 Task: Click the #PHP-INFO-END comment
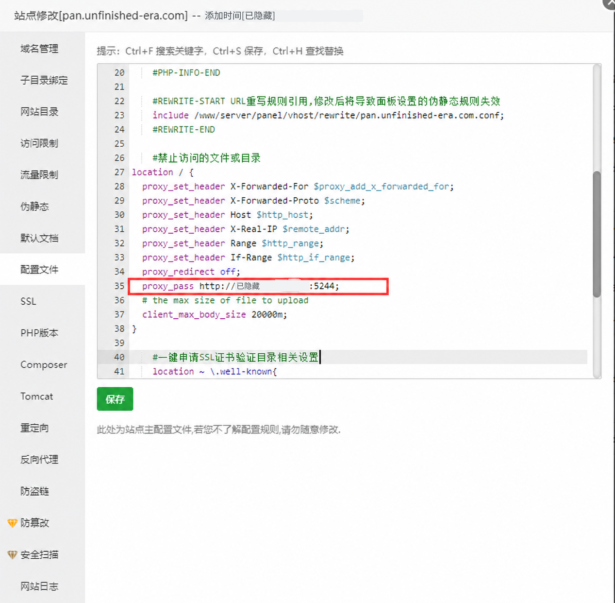(186, 73)
